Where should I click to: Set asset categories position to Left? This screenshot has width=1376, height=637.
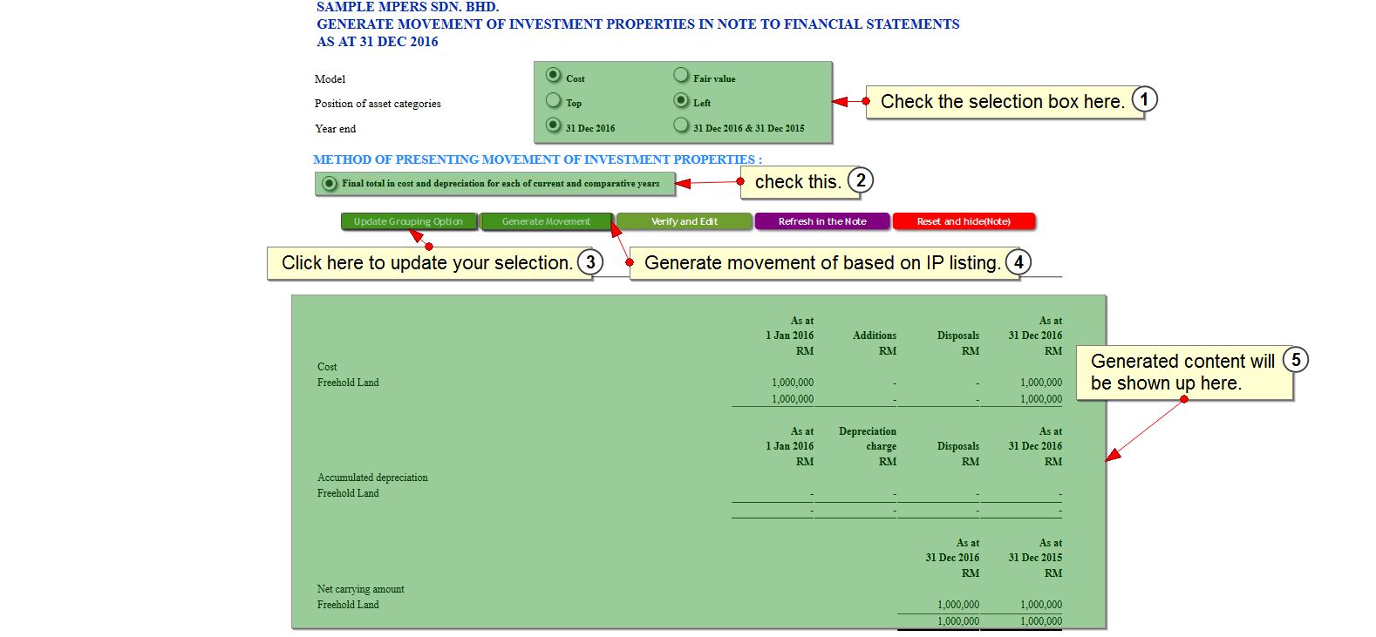(681, 100)
